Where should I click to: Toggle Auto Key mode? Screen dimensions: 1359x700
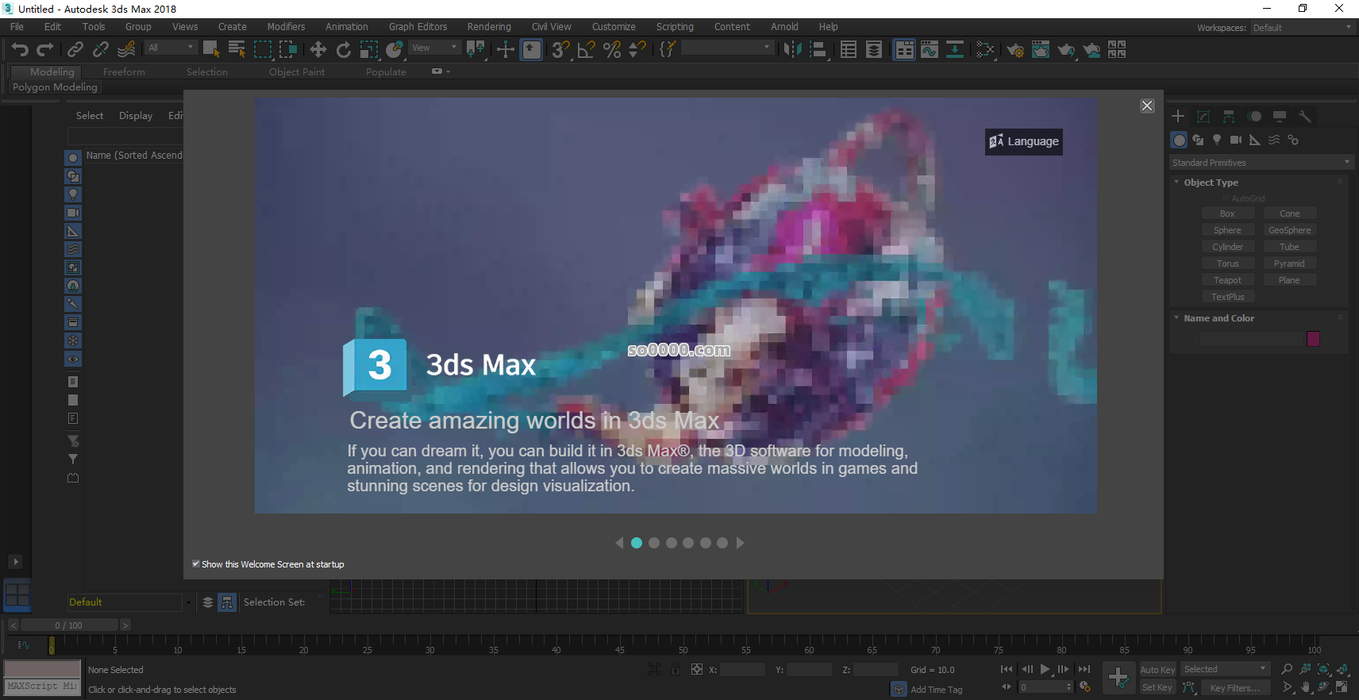click(1157, 670)
